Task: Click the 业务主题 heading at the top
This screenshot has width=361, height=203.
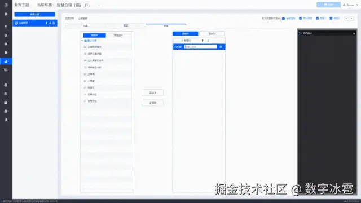Action: pyautogui.click(x=21, y=5)
